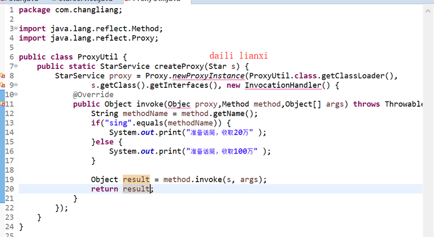Click the string containing '100万' on line 16

(222, 151)
